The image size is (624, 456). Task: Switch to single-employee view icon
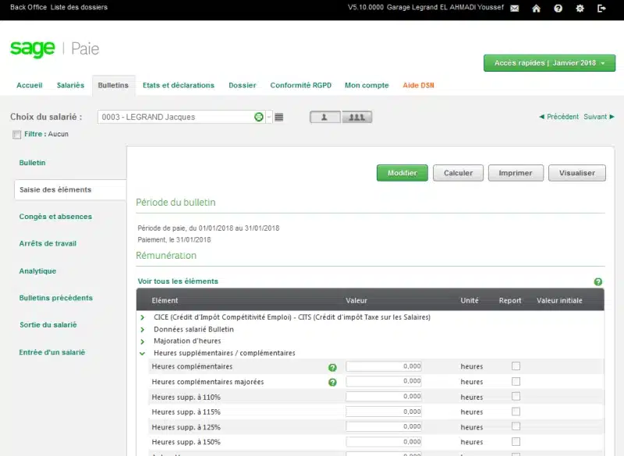tap(324, 115)
